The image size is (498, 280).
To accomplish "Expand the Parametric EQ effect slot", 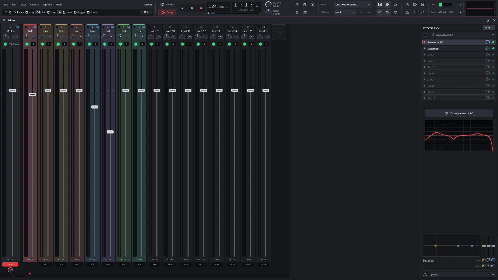I will click(425, 42).
